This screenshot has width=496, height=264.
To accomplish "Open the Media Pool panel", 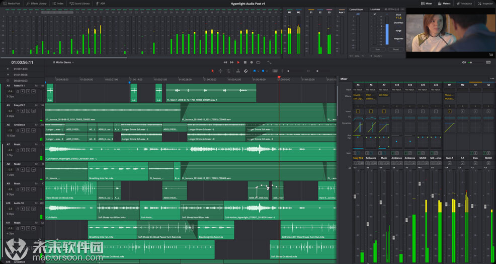I will pyautogui.click(x=12, y=4).
